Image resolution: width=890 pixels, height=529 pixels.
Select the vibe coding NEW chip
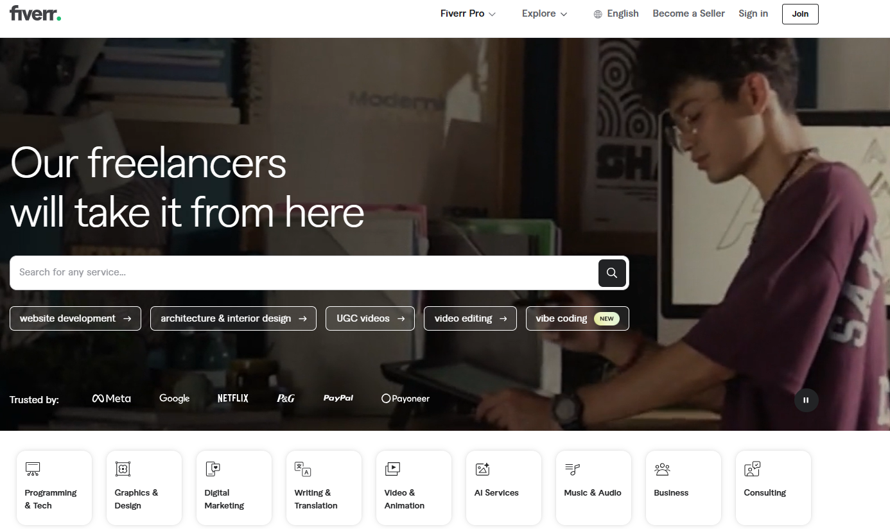point(577,318)
